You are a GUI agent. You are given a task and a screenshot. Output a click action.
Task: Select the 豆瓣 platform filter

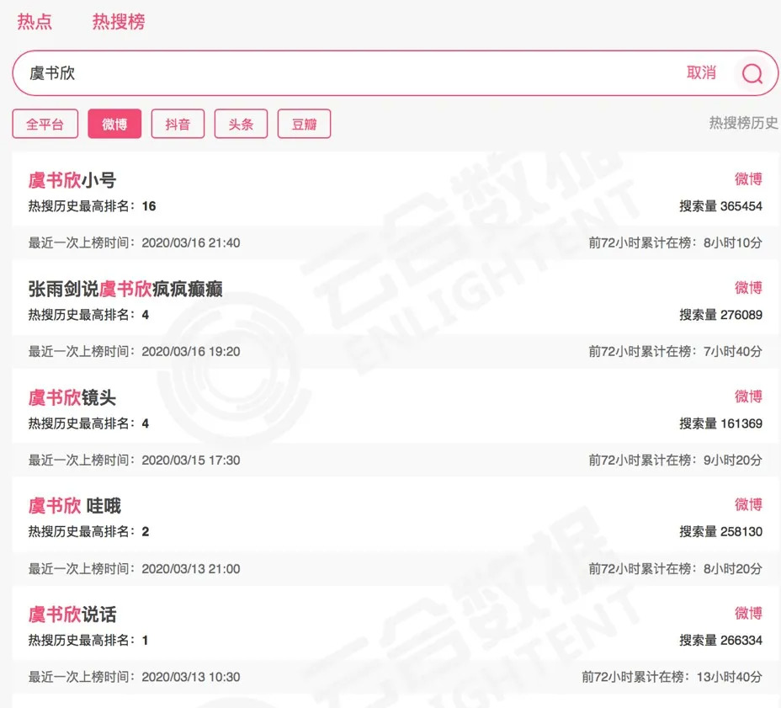click(x=305, y=124)
